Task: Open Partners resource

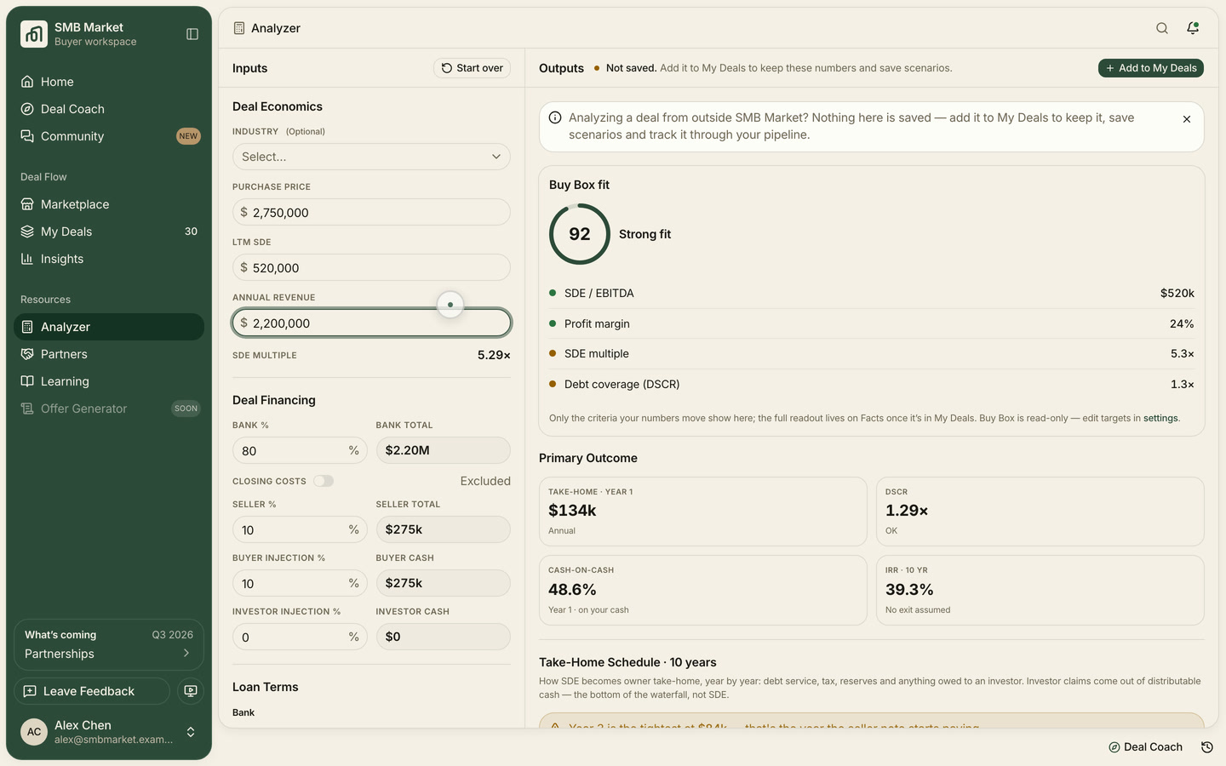Action: (x=109, y=354)
